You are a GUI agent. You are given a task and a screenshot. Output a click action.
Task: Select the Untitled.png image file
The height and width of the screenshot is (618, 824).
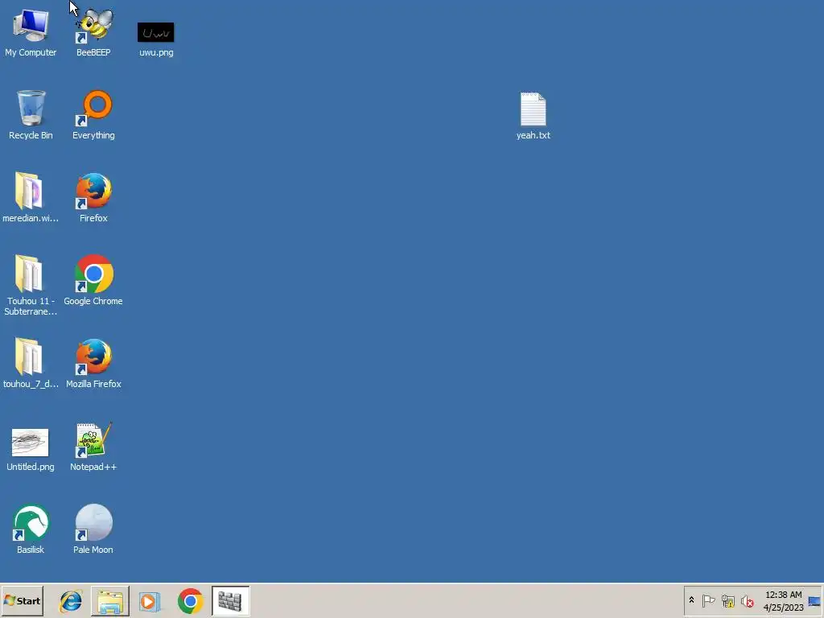[x=31, y=449]
